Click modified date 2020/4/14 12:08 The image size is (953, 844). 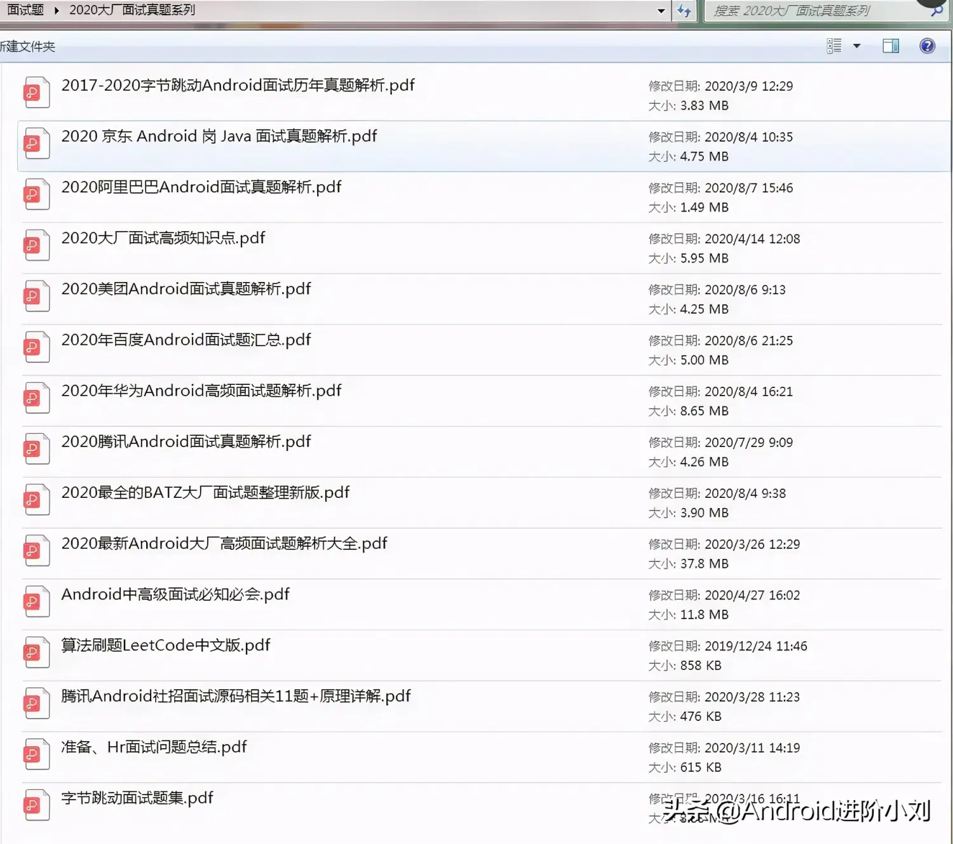(x=752, y=238)
